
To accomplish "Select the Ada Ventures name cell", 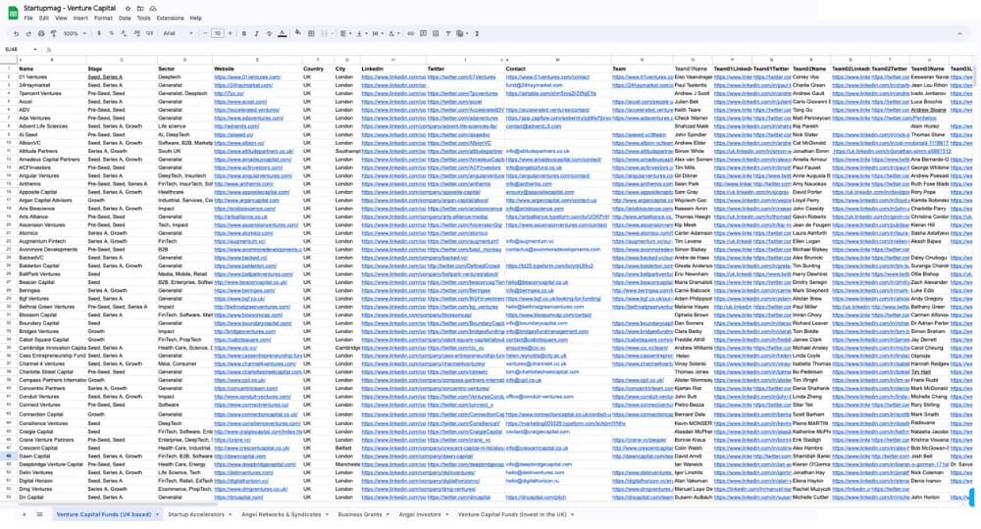I will pyautogui.click(x=52, y=118).
